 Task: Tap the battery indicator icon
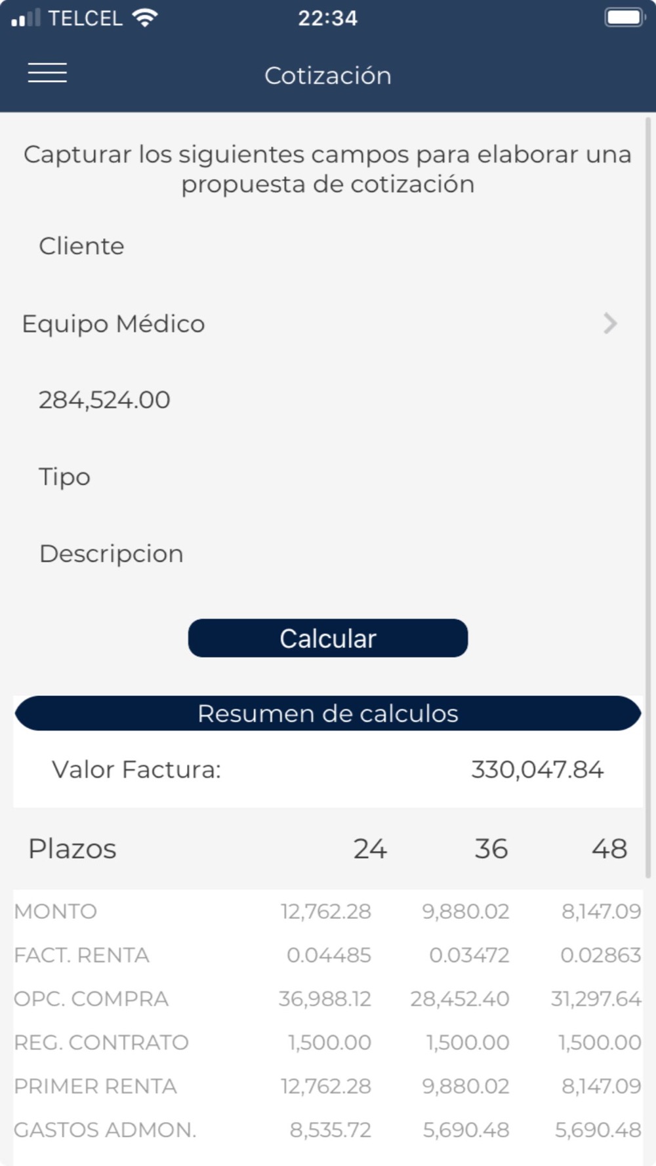[x=625, y=17]
